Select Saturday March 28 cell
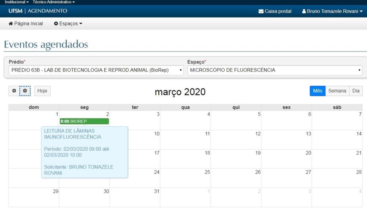 click(337, 178)
